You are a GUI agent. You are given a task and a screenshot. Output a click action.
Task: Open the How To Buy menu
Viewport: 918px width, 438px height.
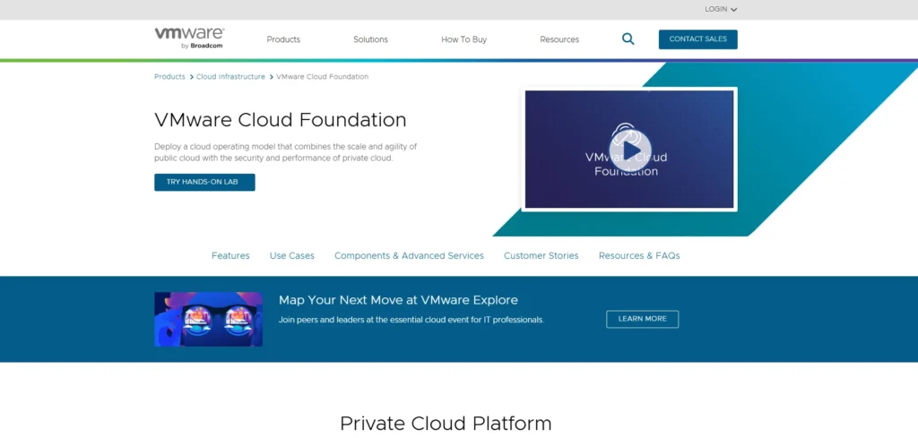(463, 39)
